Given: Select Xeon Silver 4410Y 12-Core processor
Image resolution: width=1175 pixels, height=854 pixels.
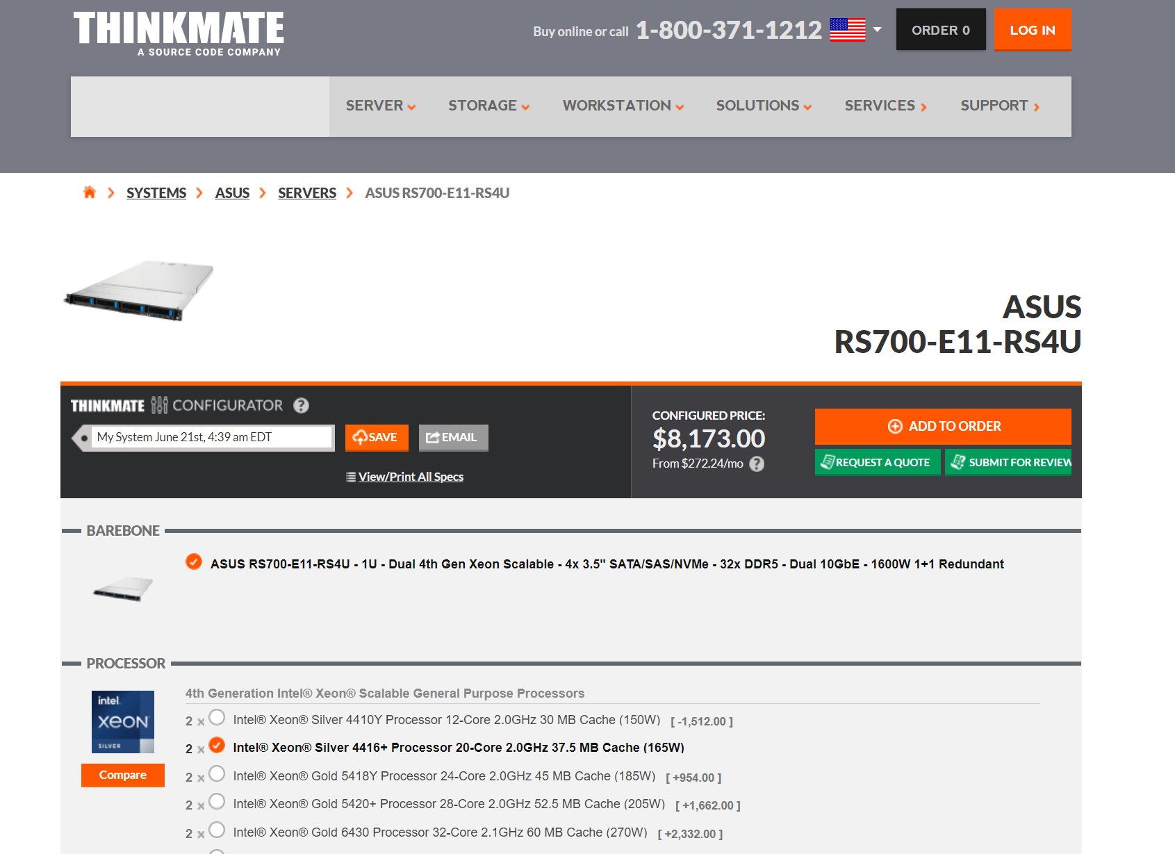Looking at the screenshot, I should pyautogui.click(x=217, y=717).
